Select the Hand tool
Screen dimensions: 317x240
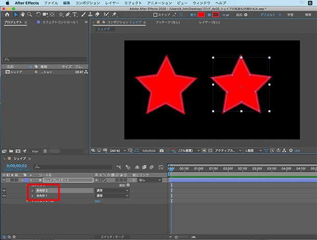23,15
